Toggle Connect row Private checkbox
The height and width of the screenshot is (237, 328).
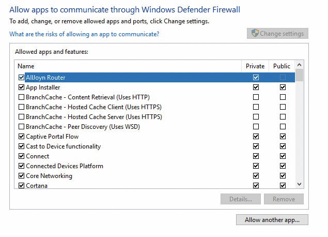pyautogui.click(x=256, y=156)
